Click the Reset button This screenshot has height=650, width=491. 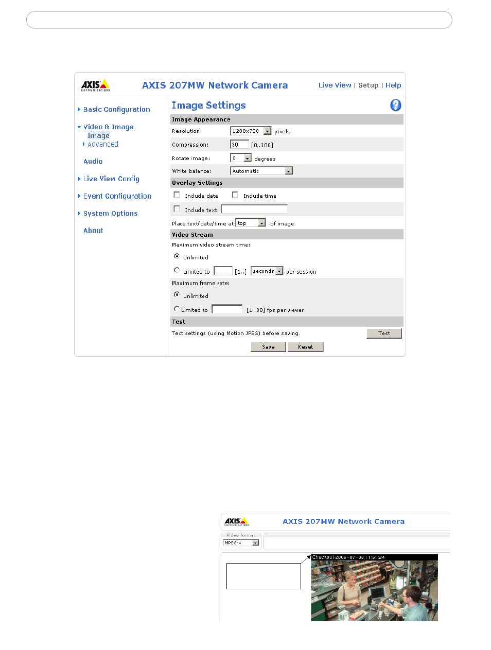pyautogui.click(x=305, y=347)
